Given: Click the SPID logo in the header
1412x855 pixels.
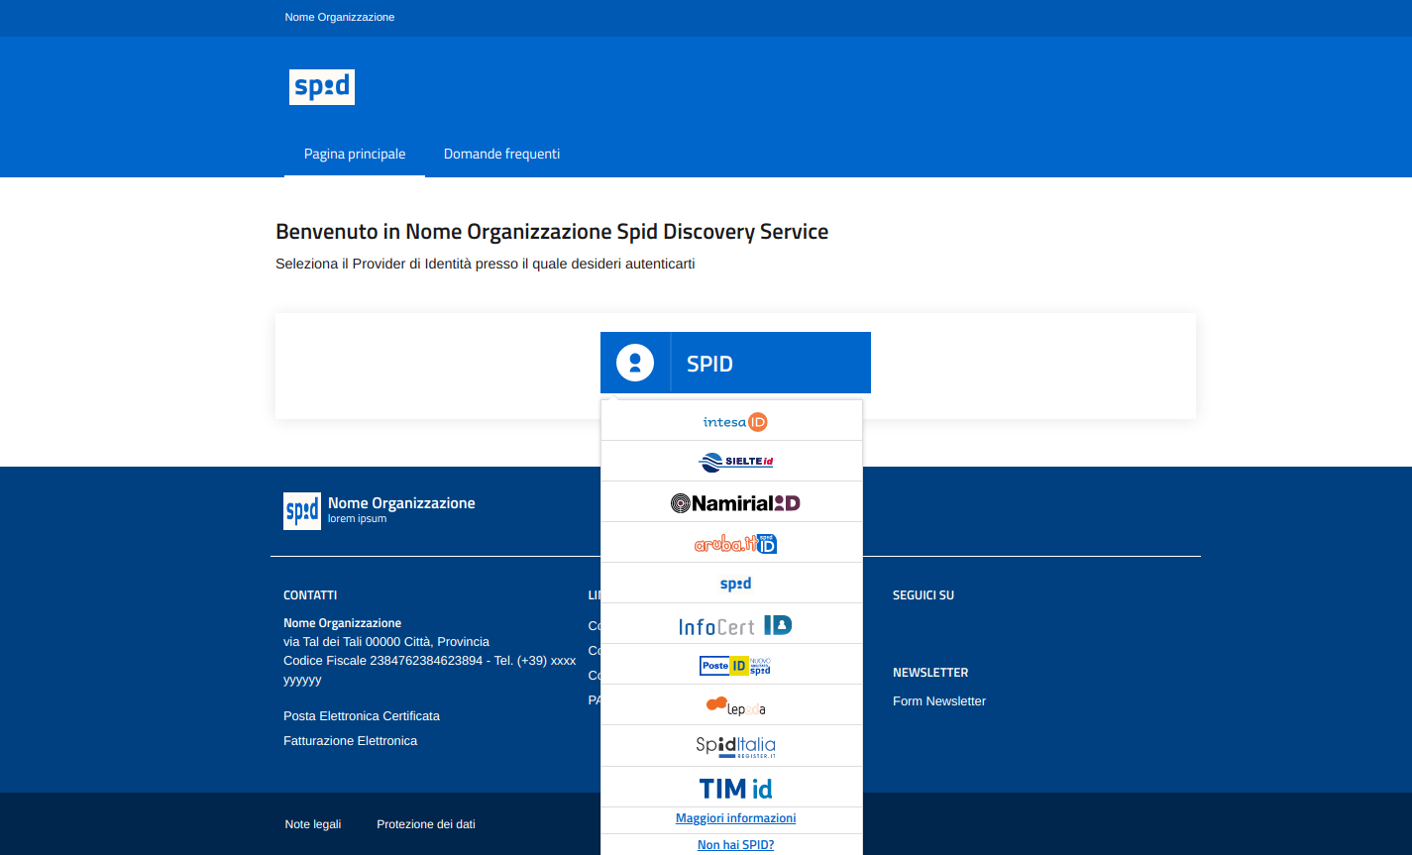Looking at the screenshot, I should [322, 87].
